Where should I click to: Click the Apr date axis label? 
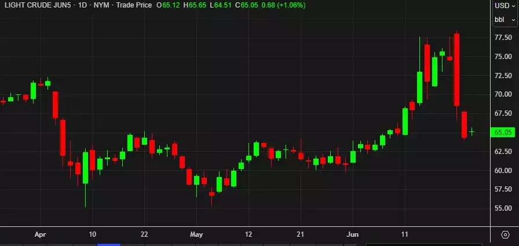point(41,235)
